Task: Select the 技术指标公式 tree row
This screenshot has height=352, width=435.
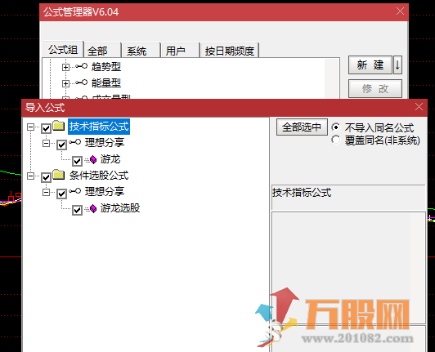Action: pos(99,127)
